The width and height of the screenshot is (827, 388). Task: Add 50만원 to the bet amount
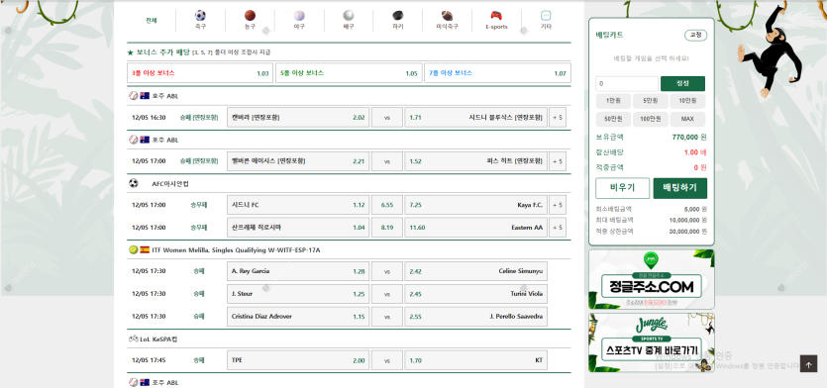coord(613,119)
